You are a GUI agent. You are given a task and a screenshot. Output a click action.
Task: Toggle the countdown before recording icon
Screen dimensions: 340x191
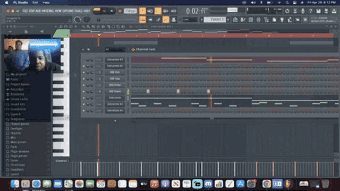click(x=158, y=11)
